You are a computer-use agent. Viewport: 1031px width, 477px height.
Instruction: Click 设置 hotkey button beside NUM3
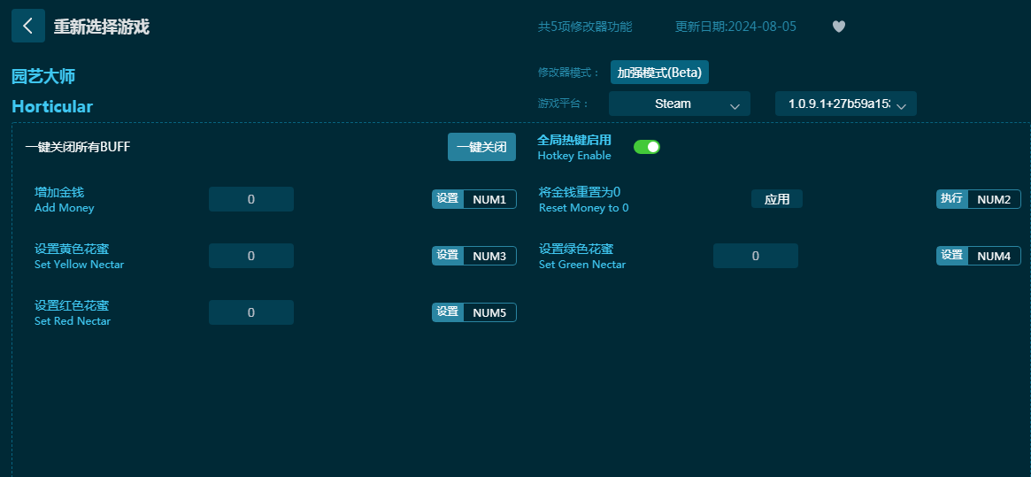click(x=448, y=256)
